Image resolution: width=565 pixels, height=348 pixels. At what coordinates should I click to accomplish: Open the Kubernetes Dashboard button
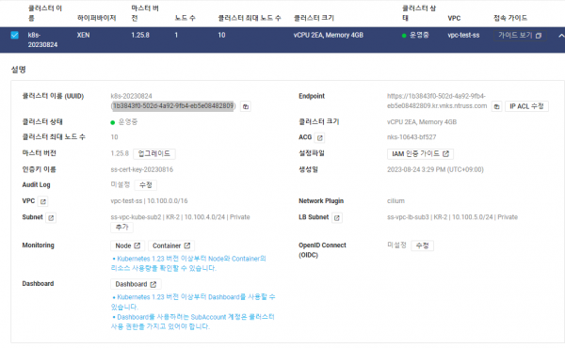136,284
